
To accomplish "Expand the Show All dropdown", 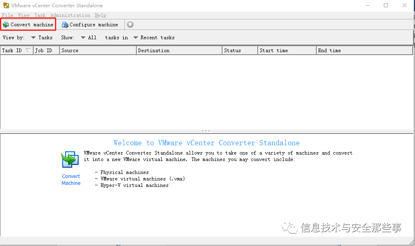I will point(89,38).
